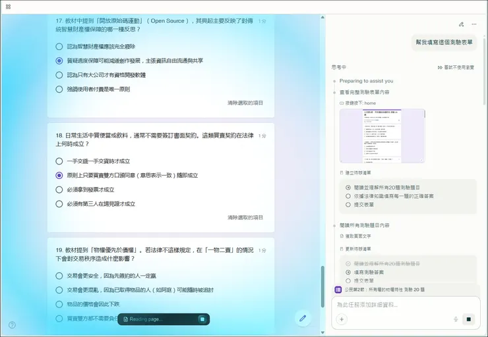Start a new chat with the pencil icon
The height and width of the screenshot is (337, 488).
point(461,24)
